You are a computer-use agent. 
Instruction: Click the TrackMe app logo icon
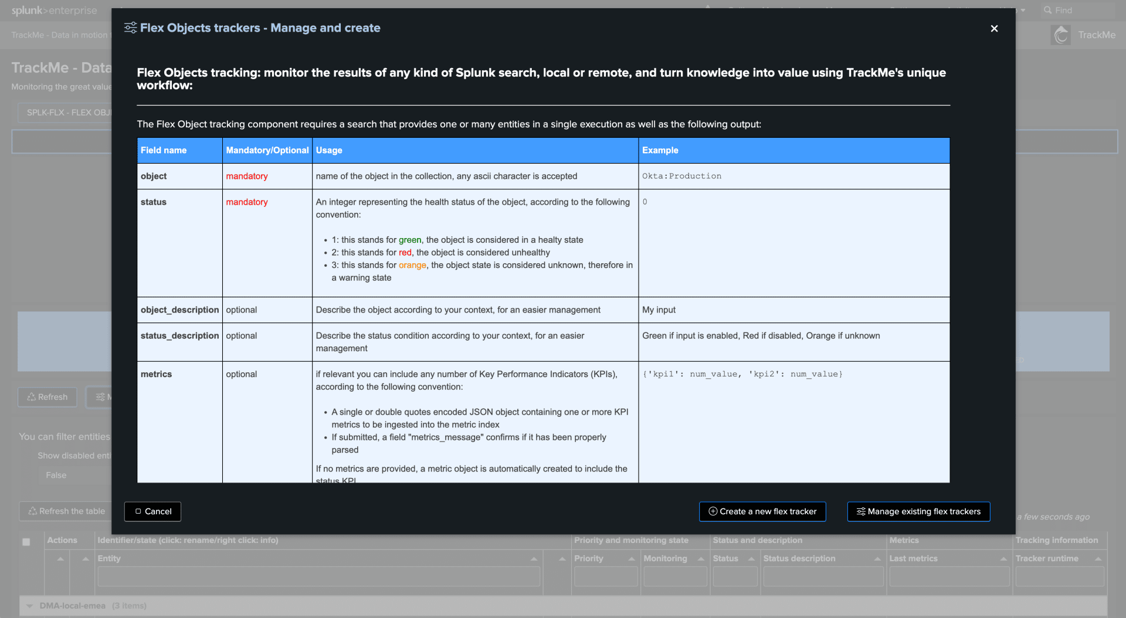(x=1060, y=35)
